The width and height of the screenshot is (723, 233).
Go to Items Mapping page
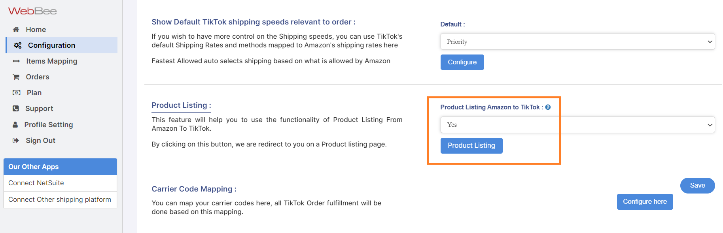51,61
